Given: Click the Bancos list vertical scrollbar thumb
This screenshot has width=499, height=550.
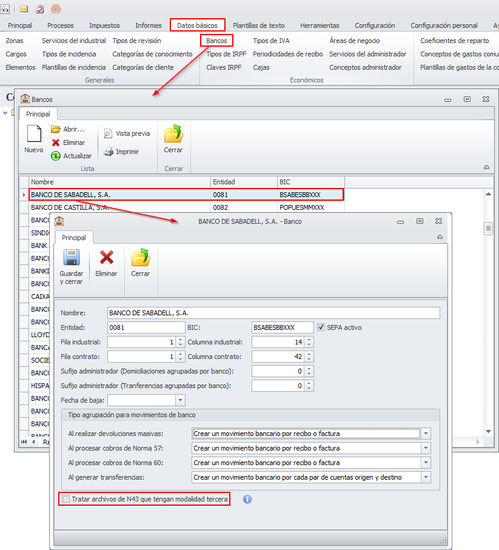Looking at the screenshot, I should (488, 229).
